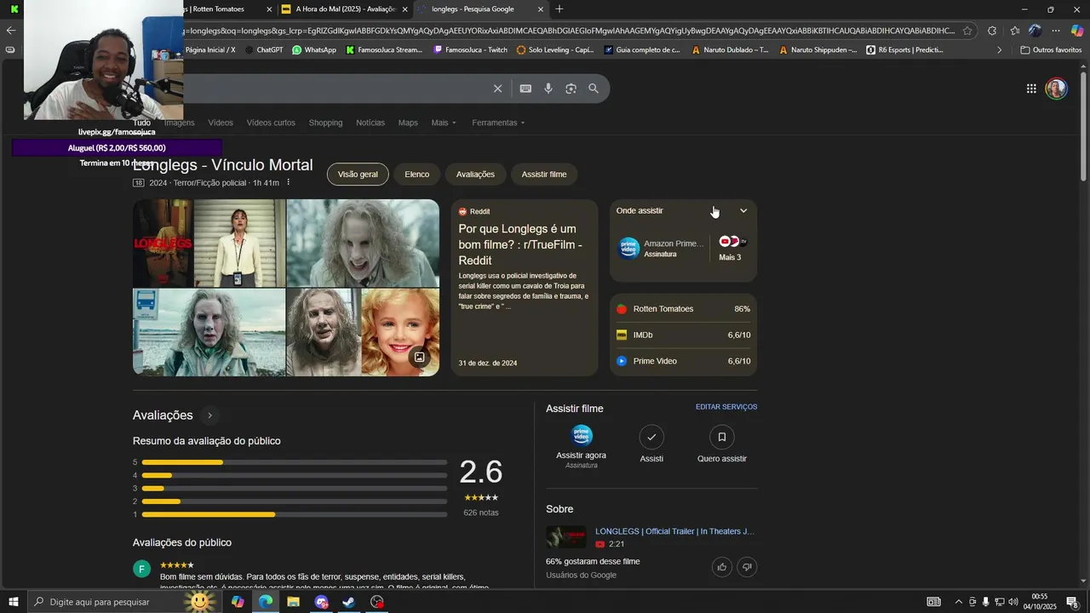Close the longlegs Pesquisa Google tab
1090x613 pixels.
[541, 9]
